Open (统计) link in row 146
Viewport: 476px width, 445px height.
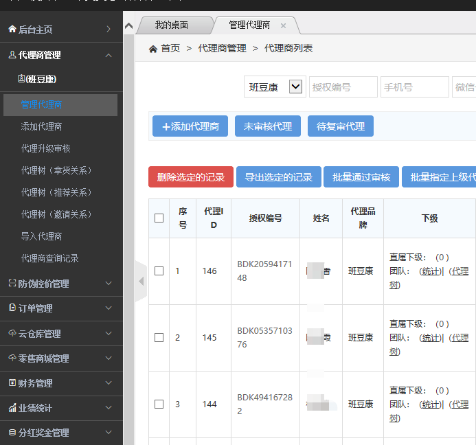tap(430, 271)
